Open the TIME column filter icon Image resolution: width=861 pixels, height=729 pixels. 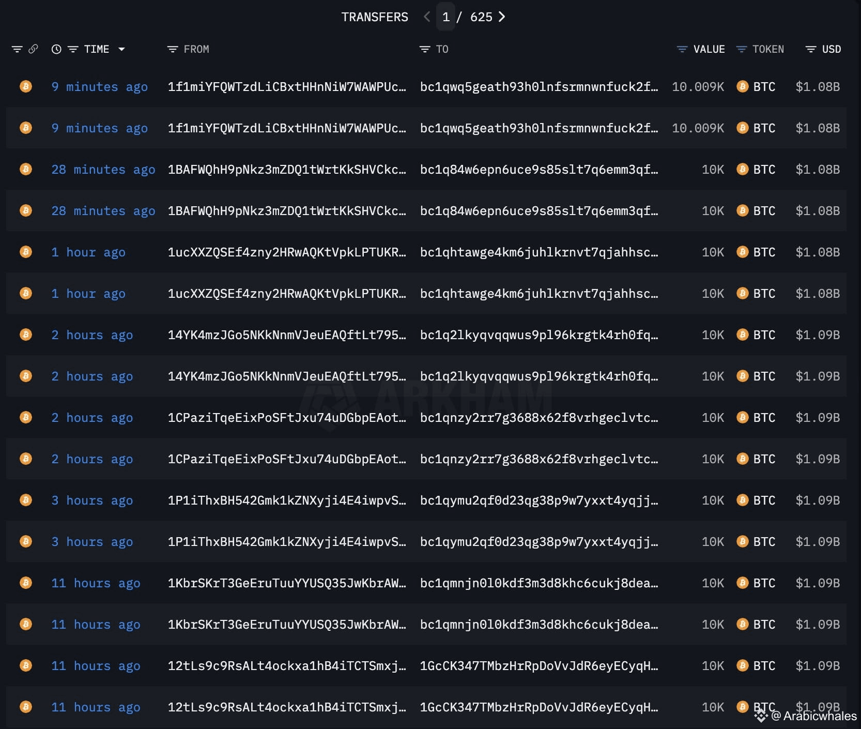coord(73,49)
